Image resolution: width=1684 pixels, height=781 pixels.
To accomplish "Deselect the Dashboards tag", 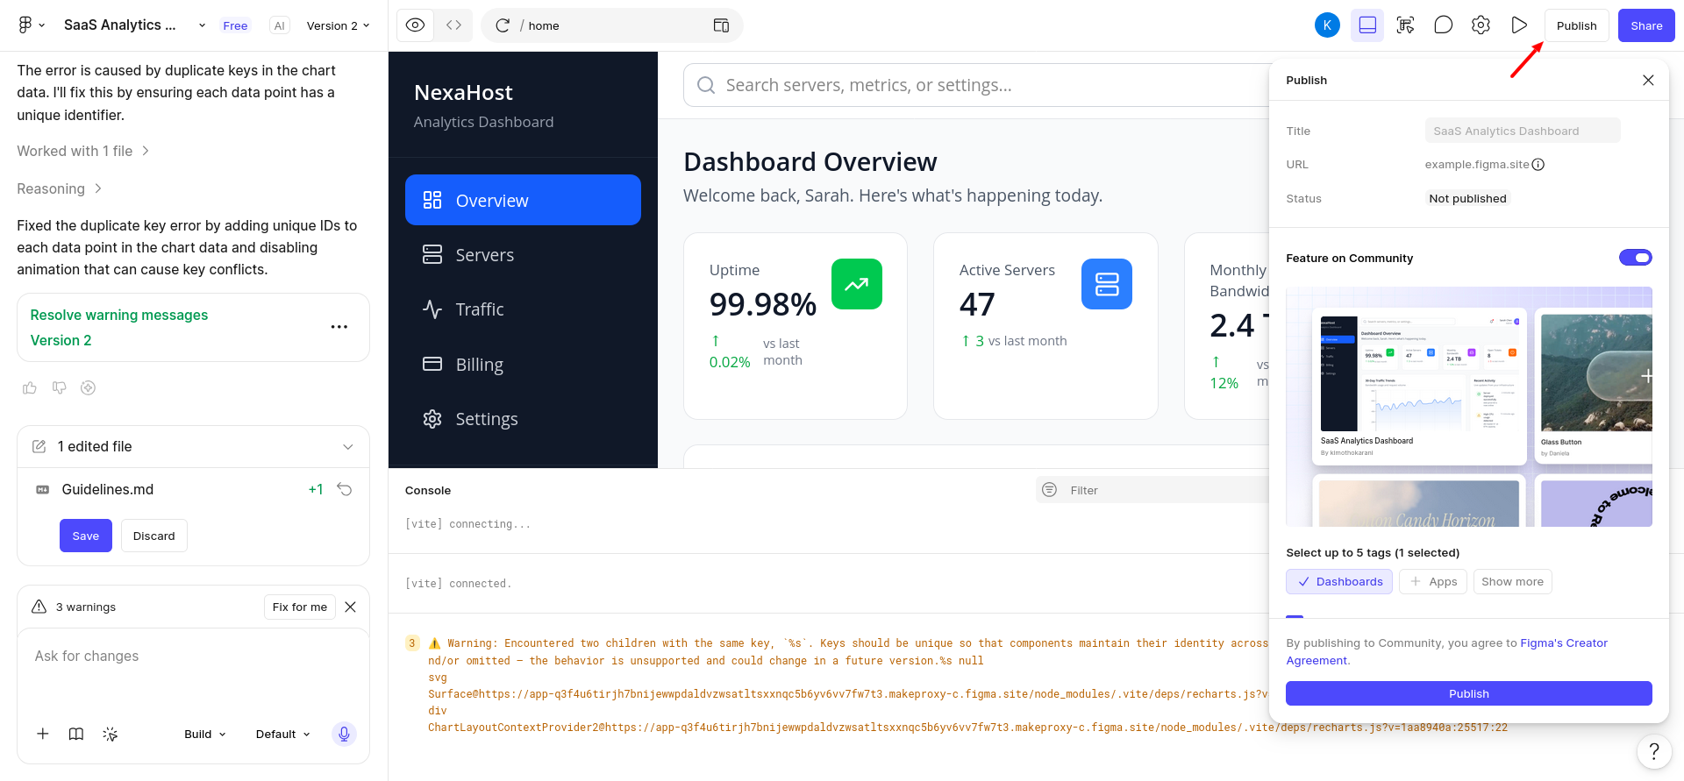I will point(1339,581).
